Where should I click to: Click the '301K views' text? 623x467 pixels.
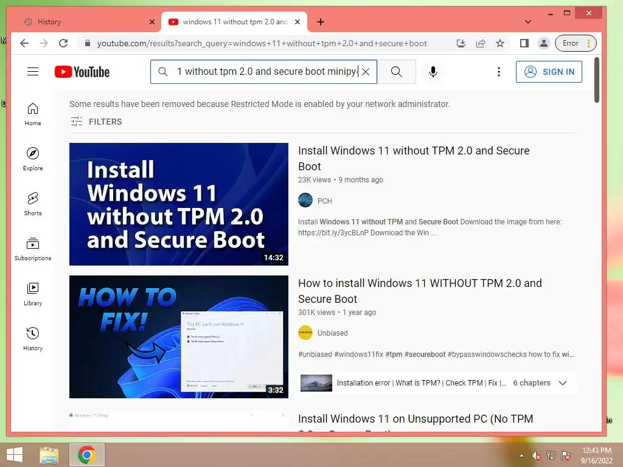(316, 313)
